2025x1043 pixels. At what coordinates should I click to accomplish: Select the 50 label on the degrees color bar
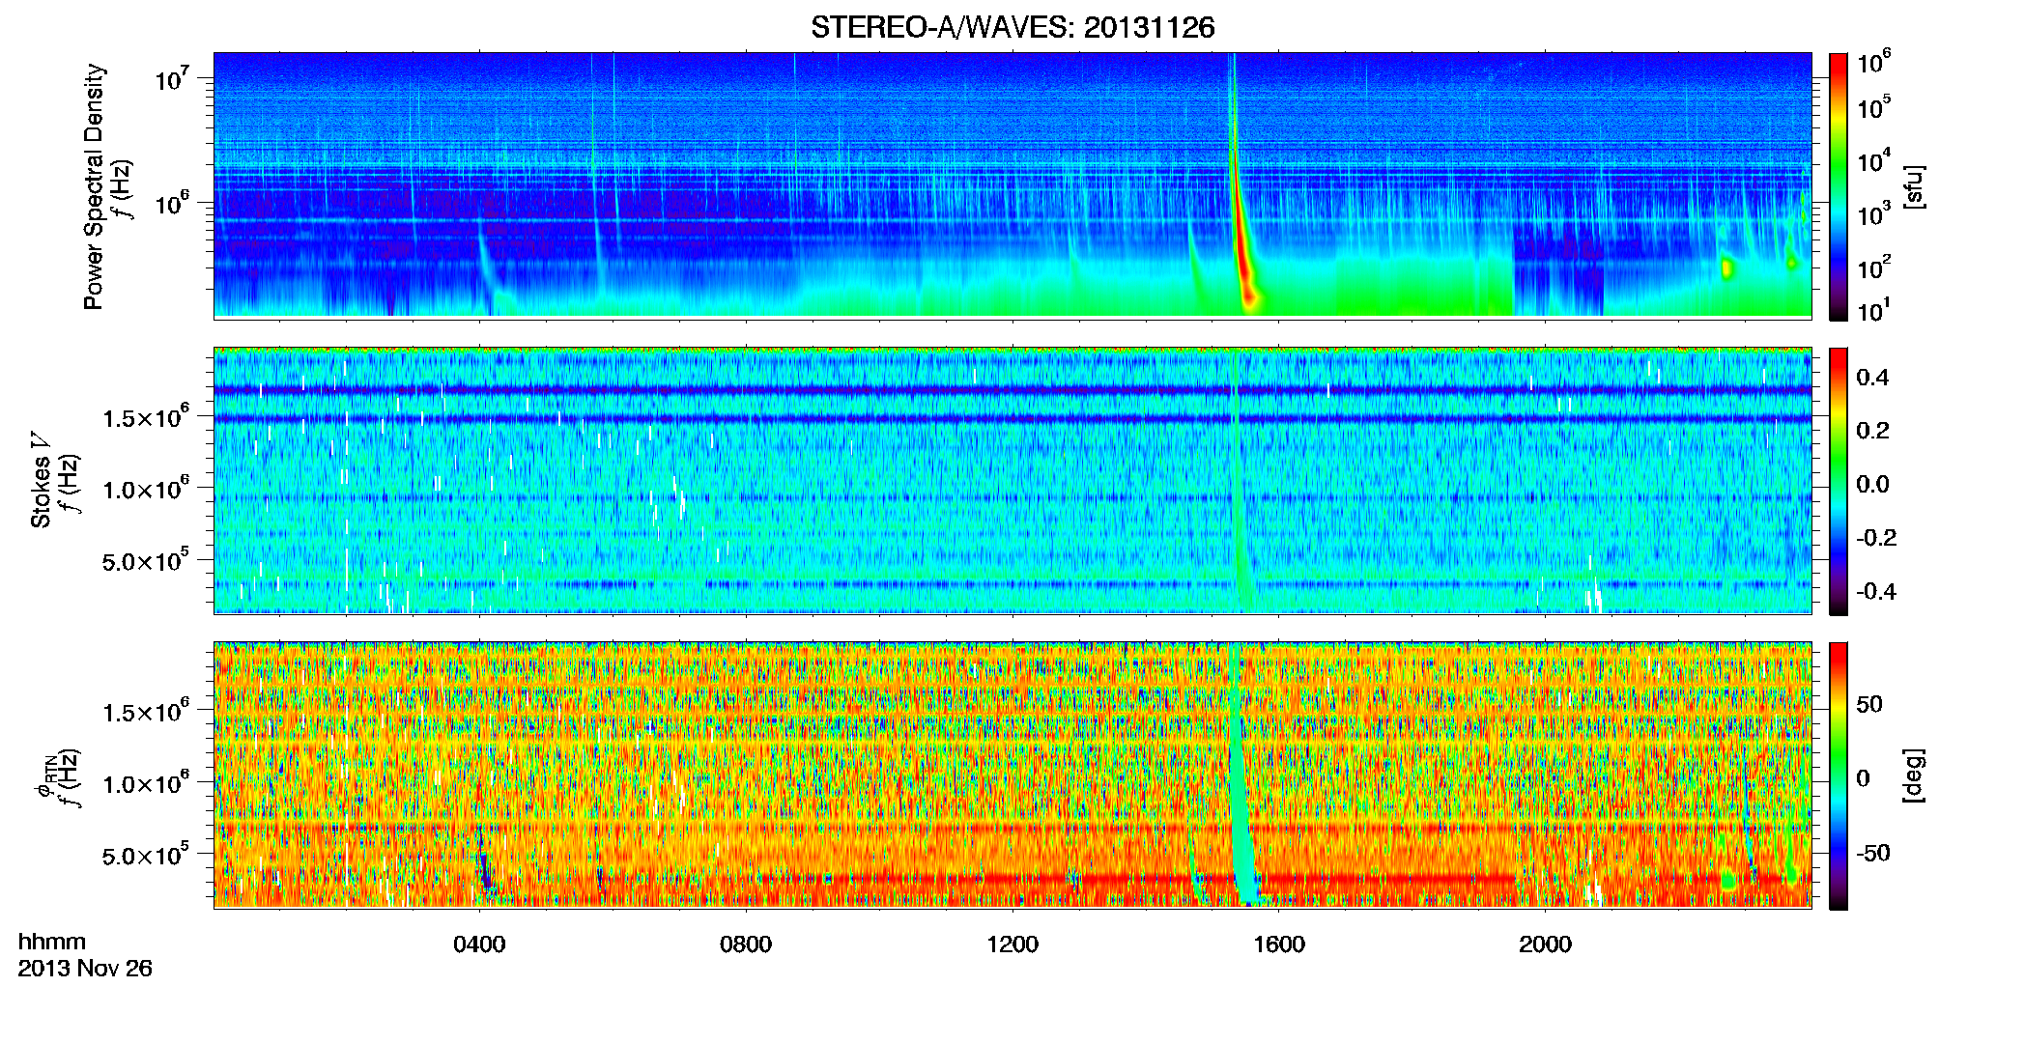(x=1869, y=704)
